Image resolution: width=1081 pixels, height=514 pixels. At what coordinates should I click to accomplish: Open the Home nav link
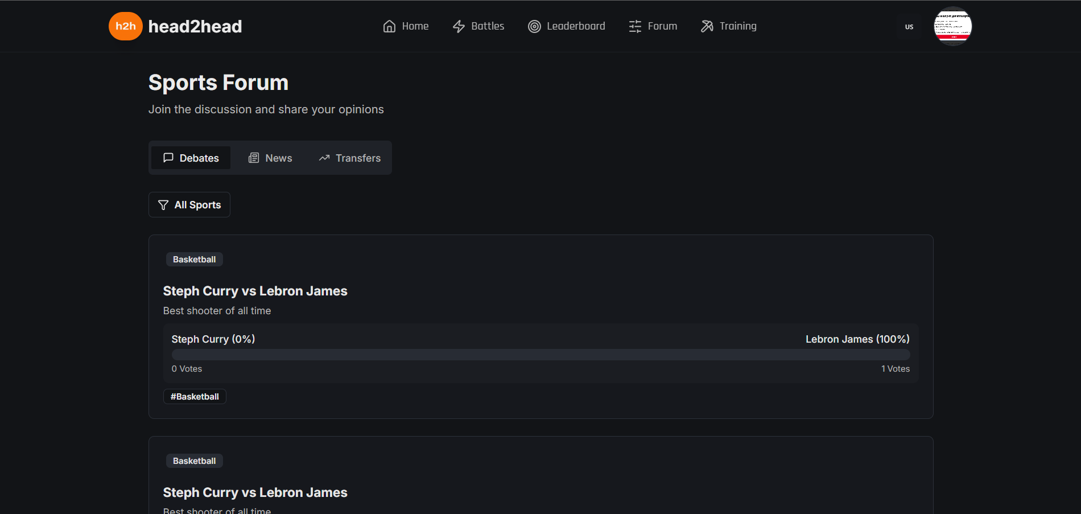(406, 26)
